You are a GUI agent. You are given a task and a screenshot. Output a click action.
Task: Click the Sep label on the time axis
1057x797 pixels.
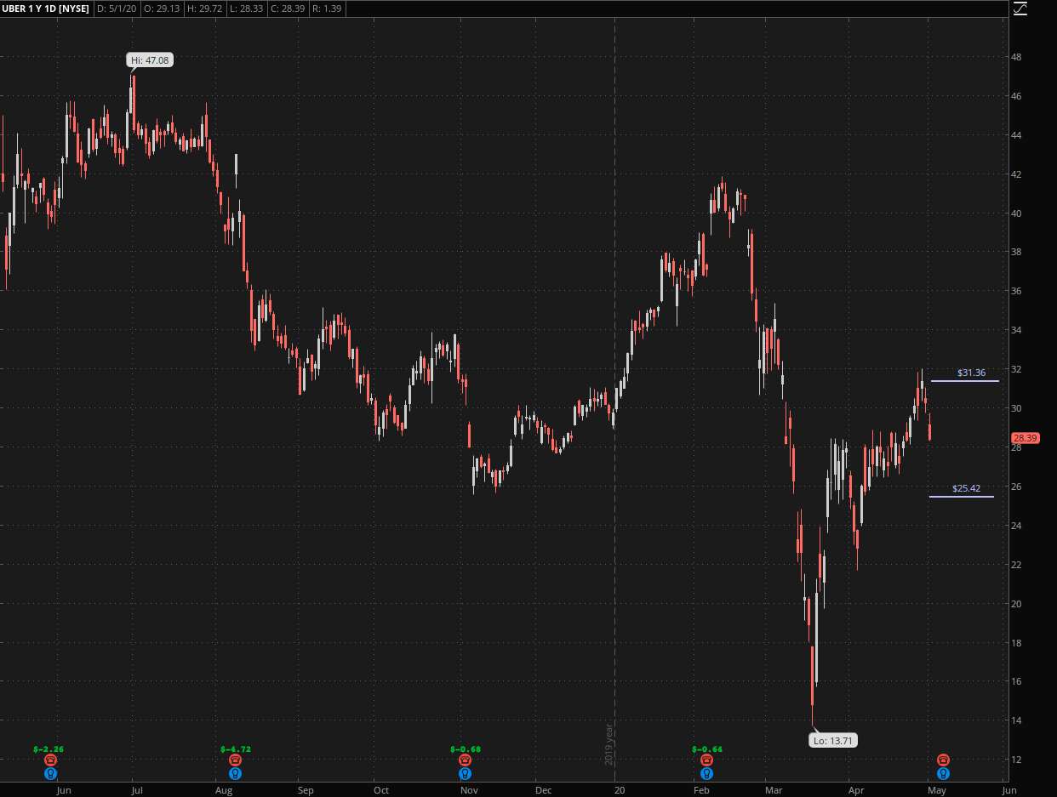[306, 790]
